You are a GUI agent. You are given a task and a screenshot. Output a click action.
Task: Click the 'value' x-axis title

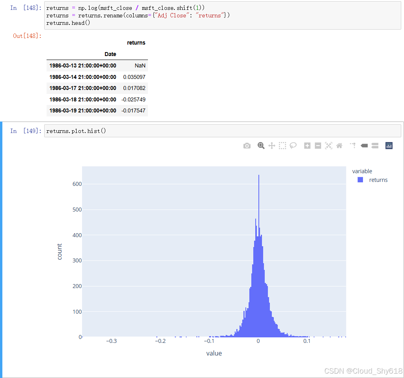click(x=214, y=353)
